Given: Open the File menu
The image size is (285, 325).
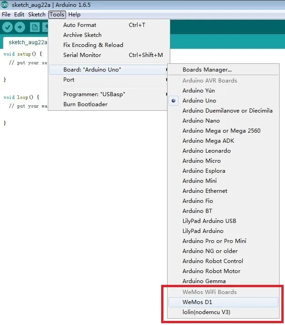Looking at the screenshot, I should tap(6, 15).
